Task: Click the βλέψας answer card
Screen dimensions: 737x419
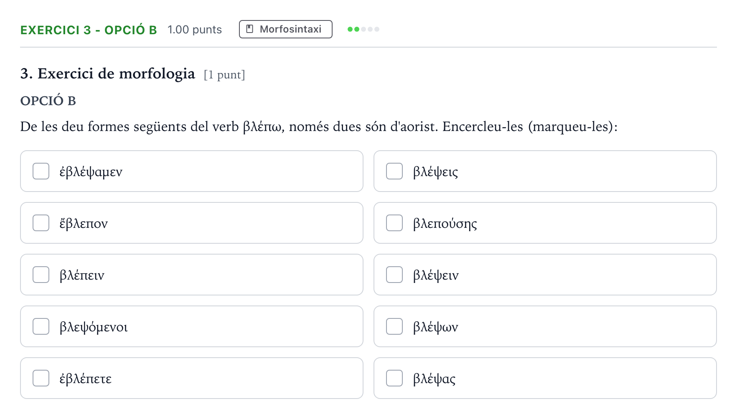Action: tap(545, 378)
